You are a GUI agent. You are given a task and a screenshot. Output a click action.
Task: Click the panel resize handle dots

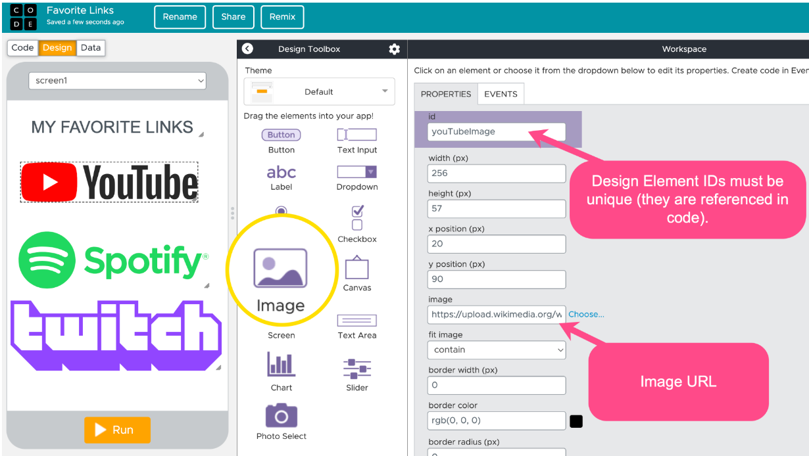pos(232,213)
